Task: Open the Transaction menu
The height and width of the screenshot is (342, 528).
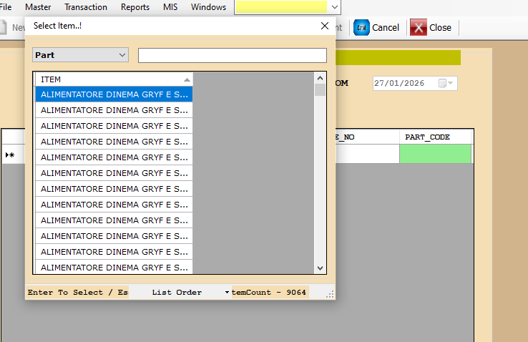Action: 86,7
